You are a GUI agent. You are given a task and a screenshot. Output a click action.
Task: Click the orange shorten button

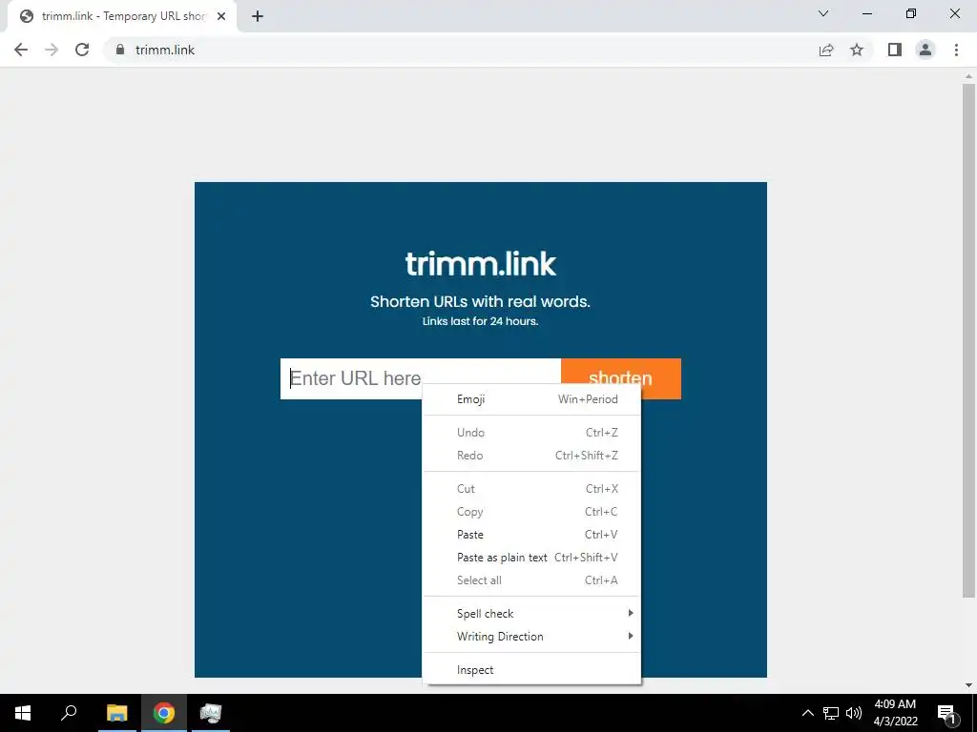coord(620,378)
